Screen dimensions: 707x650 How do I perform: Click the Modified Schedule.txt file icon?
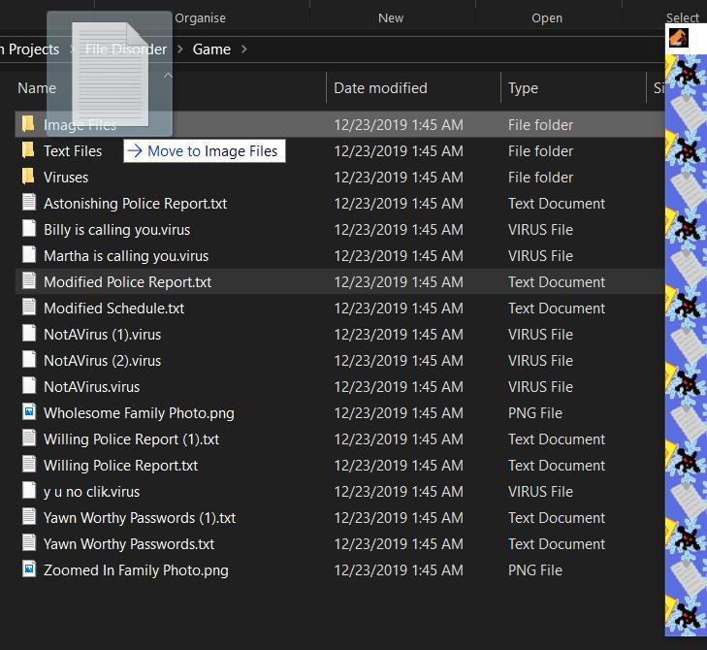29,307
